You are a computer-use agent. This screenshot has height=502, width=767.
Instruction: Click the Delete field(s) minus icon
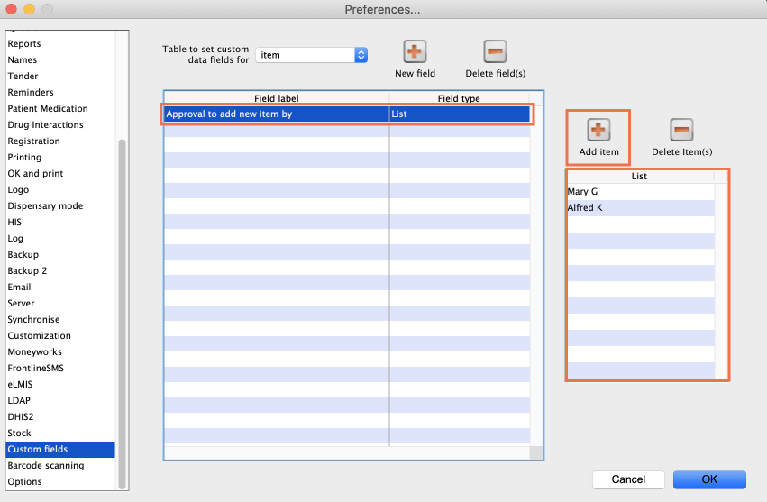point(495,52)
